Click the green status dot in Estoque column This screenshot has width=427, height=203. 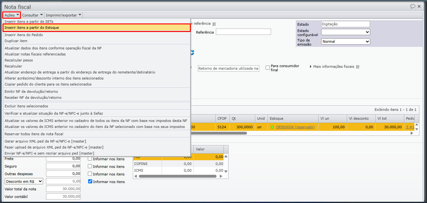[272, 127]
